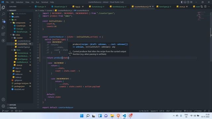
Task: Switch to the App.js tab
Action: pos(78,7)
